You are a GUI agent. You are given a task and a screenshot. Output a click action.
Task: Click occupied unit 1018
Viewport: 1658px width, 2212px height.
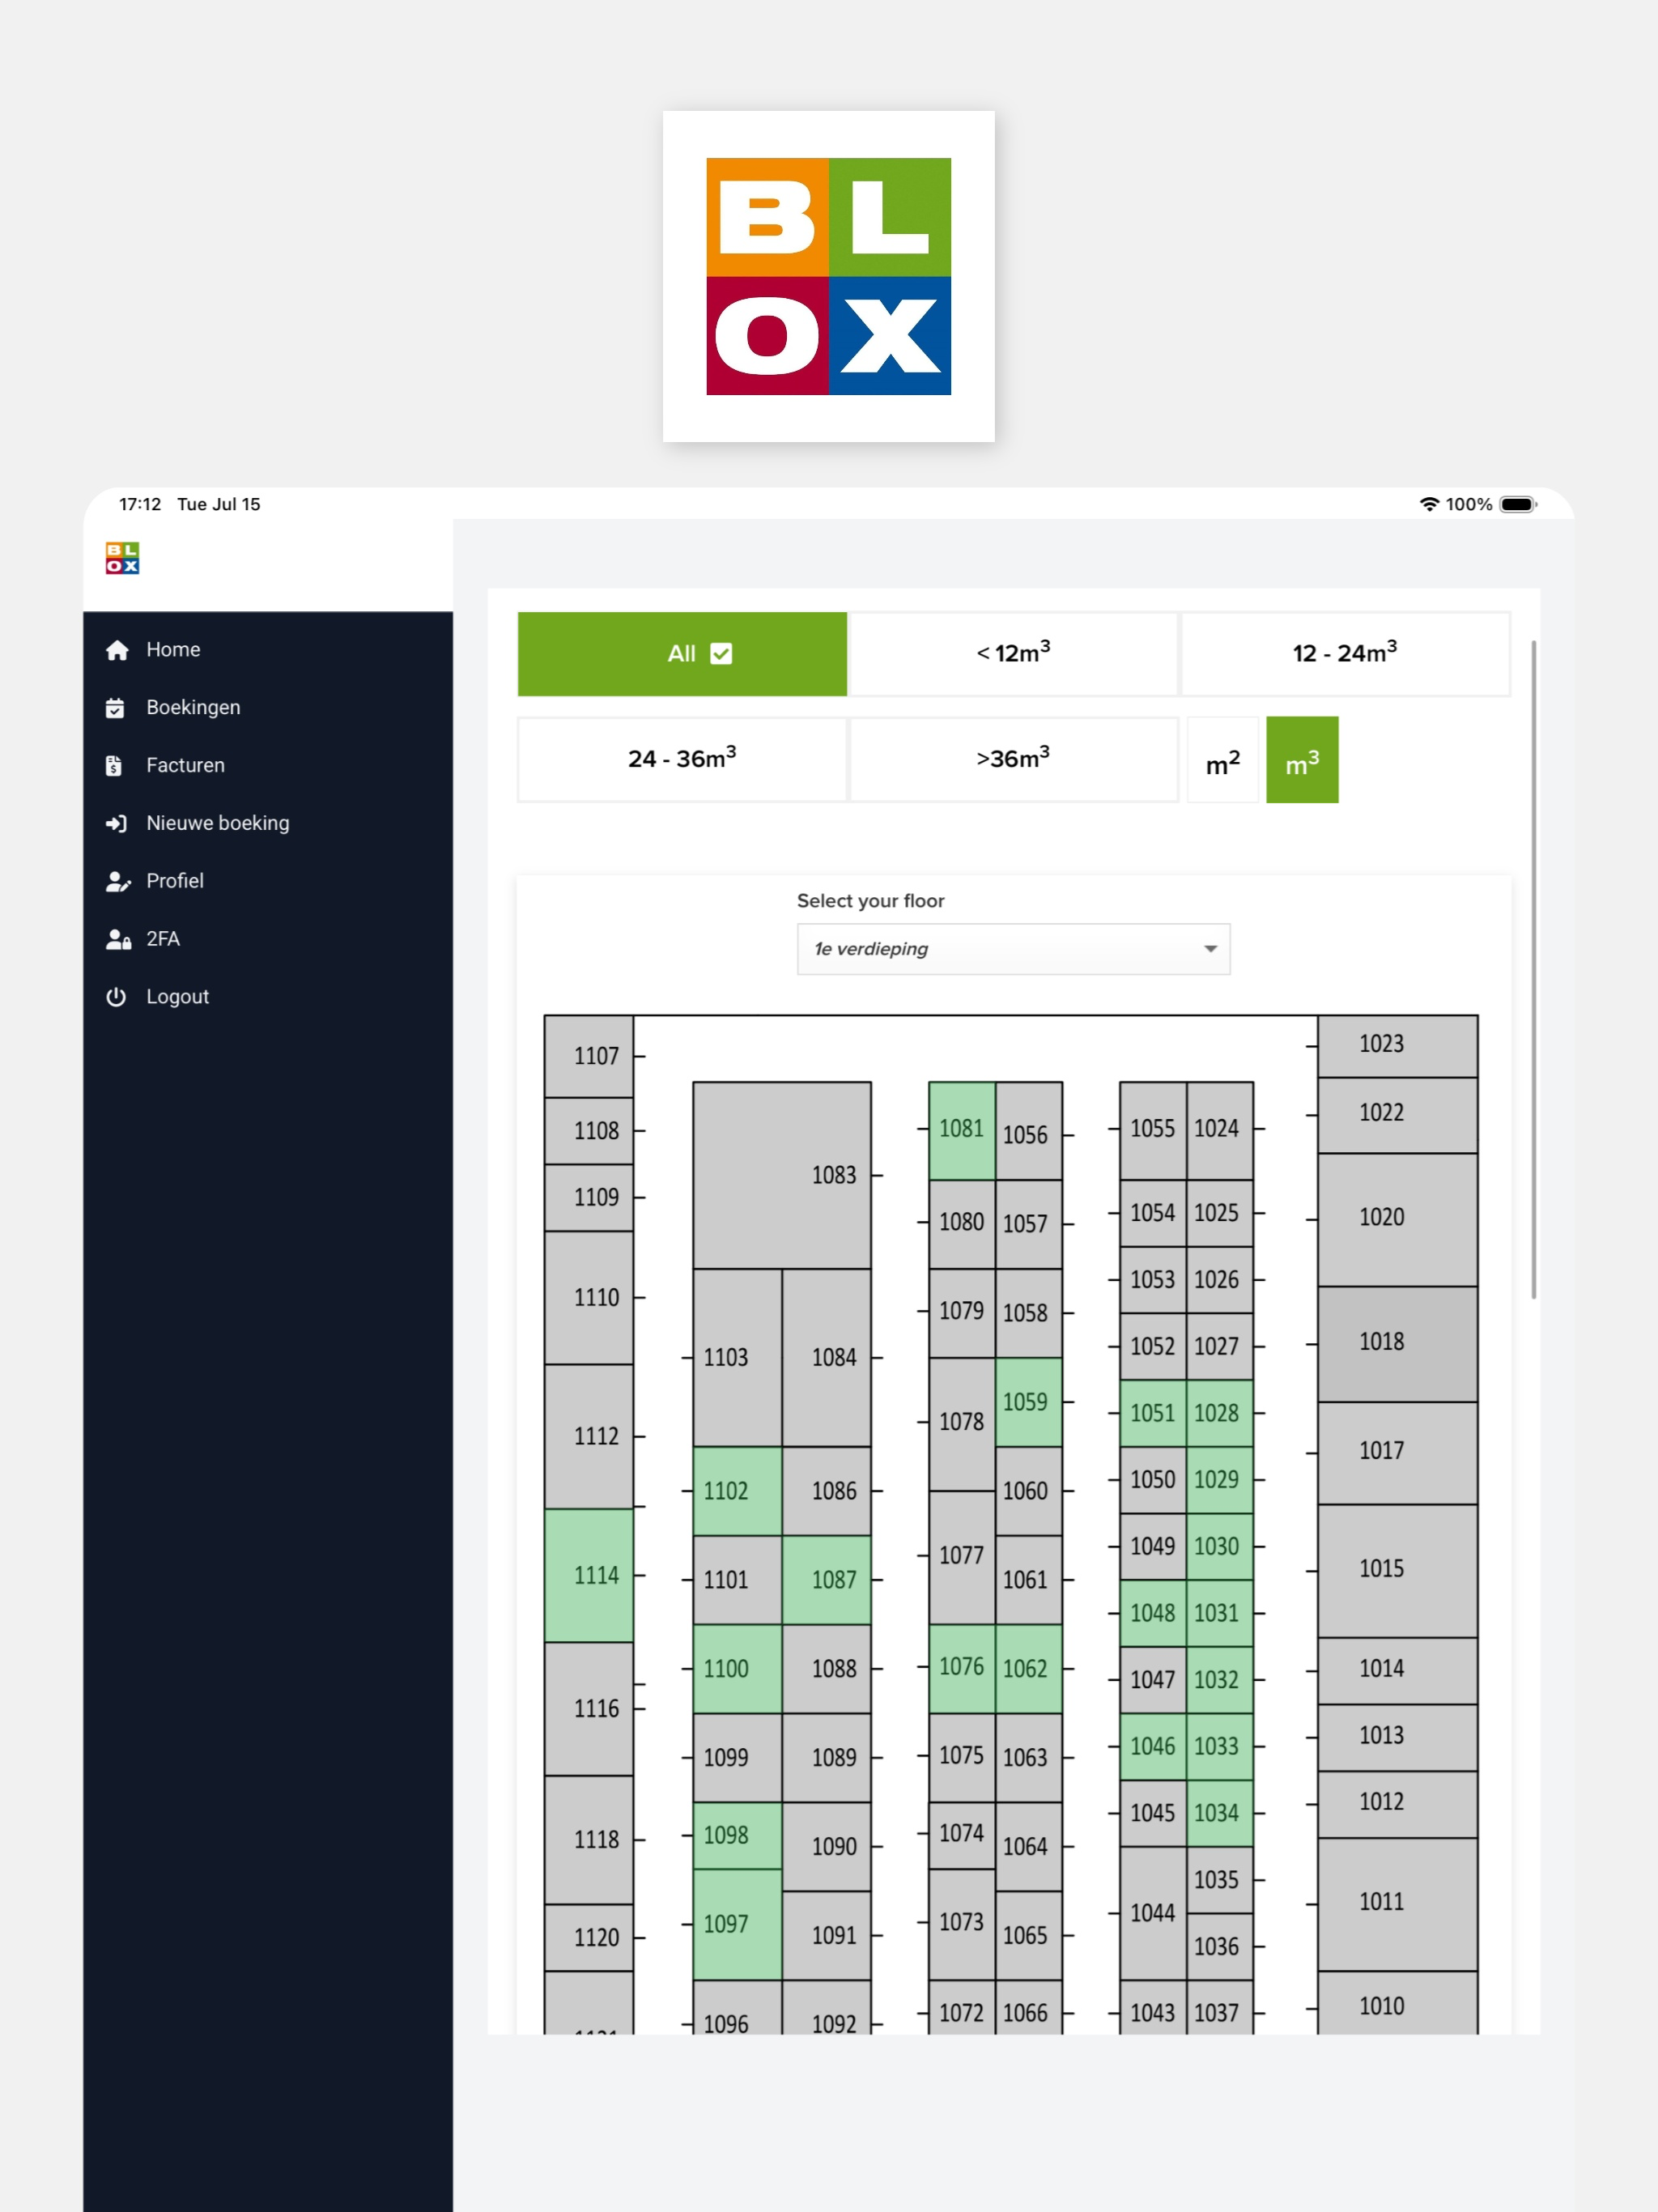[1397, 1343]
